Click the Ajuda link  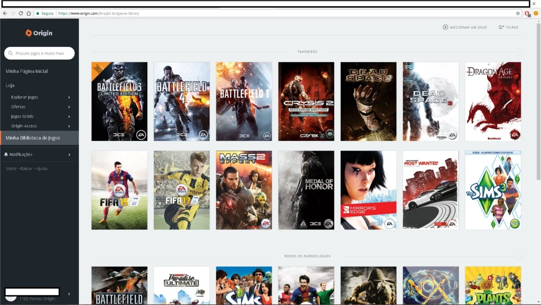[x=42, y=169]
